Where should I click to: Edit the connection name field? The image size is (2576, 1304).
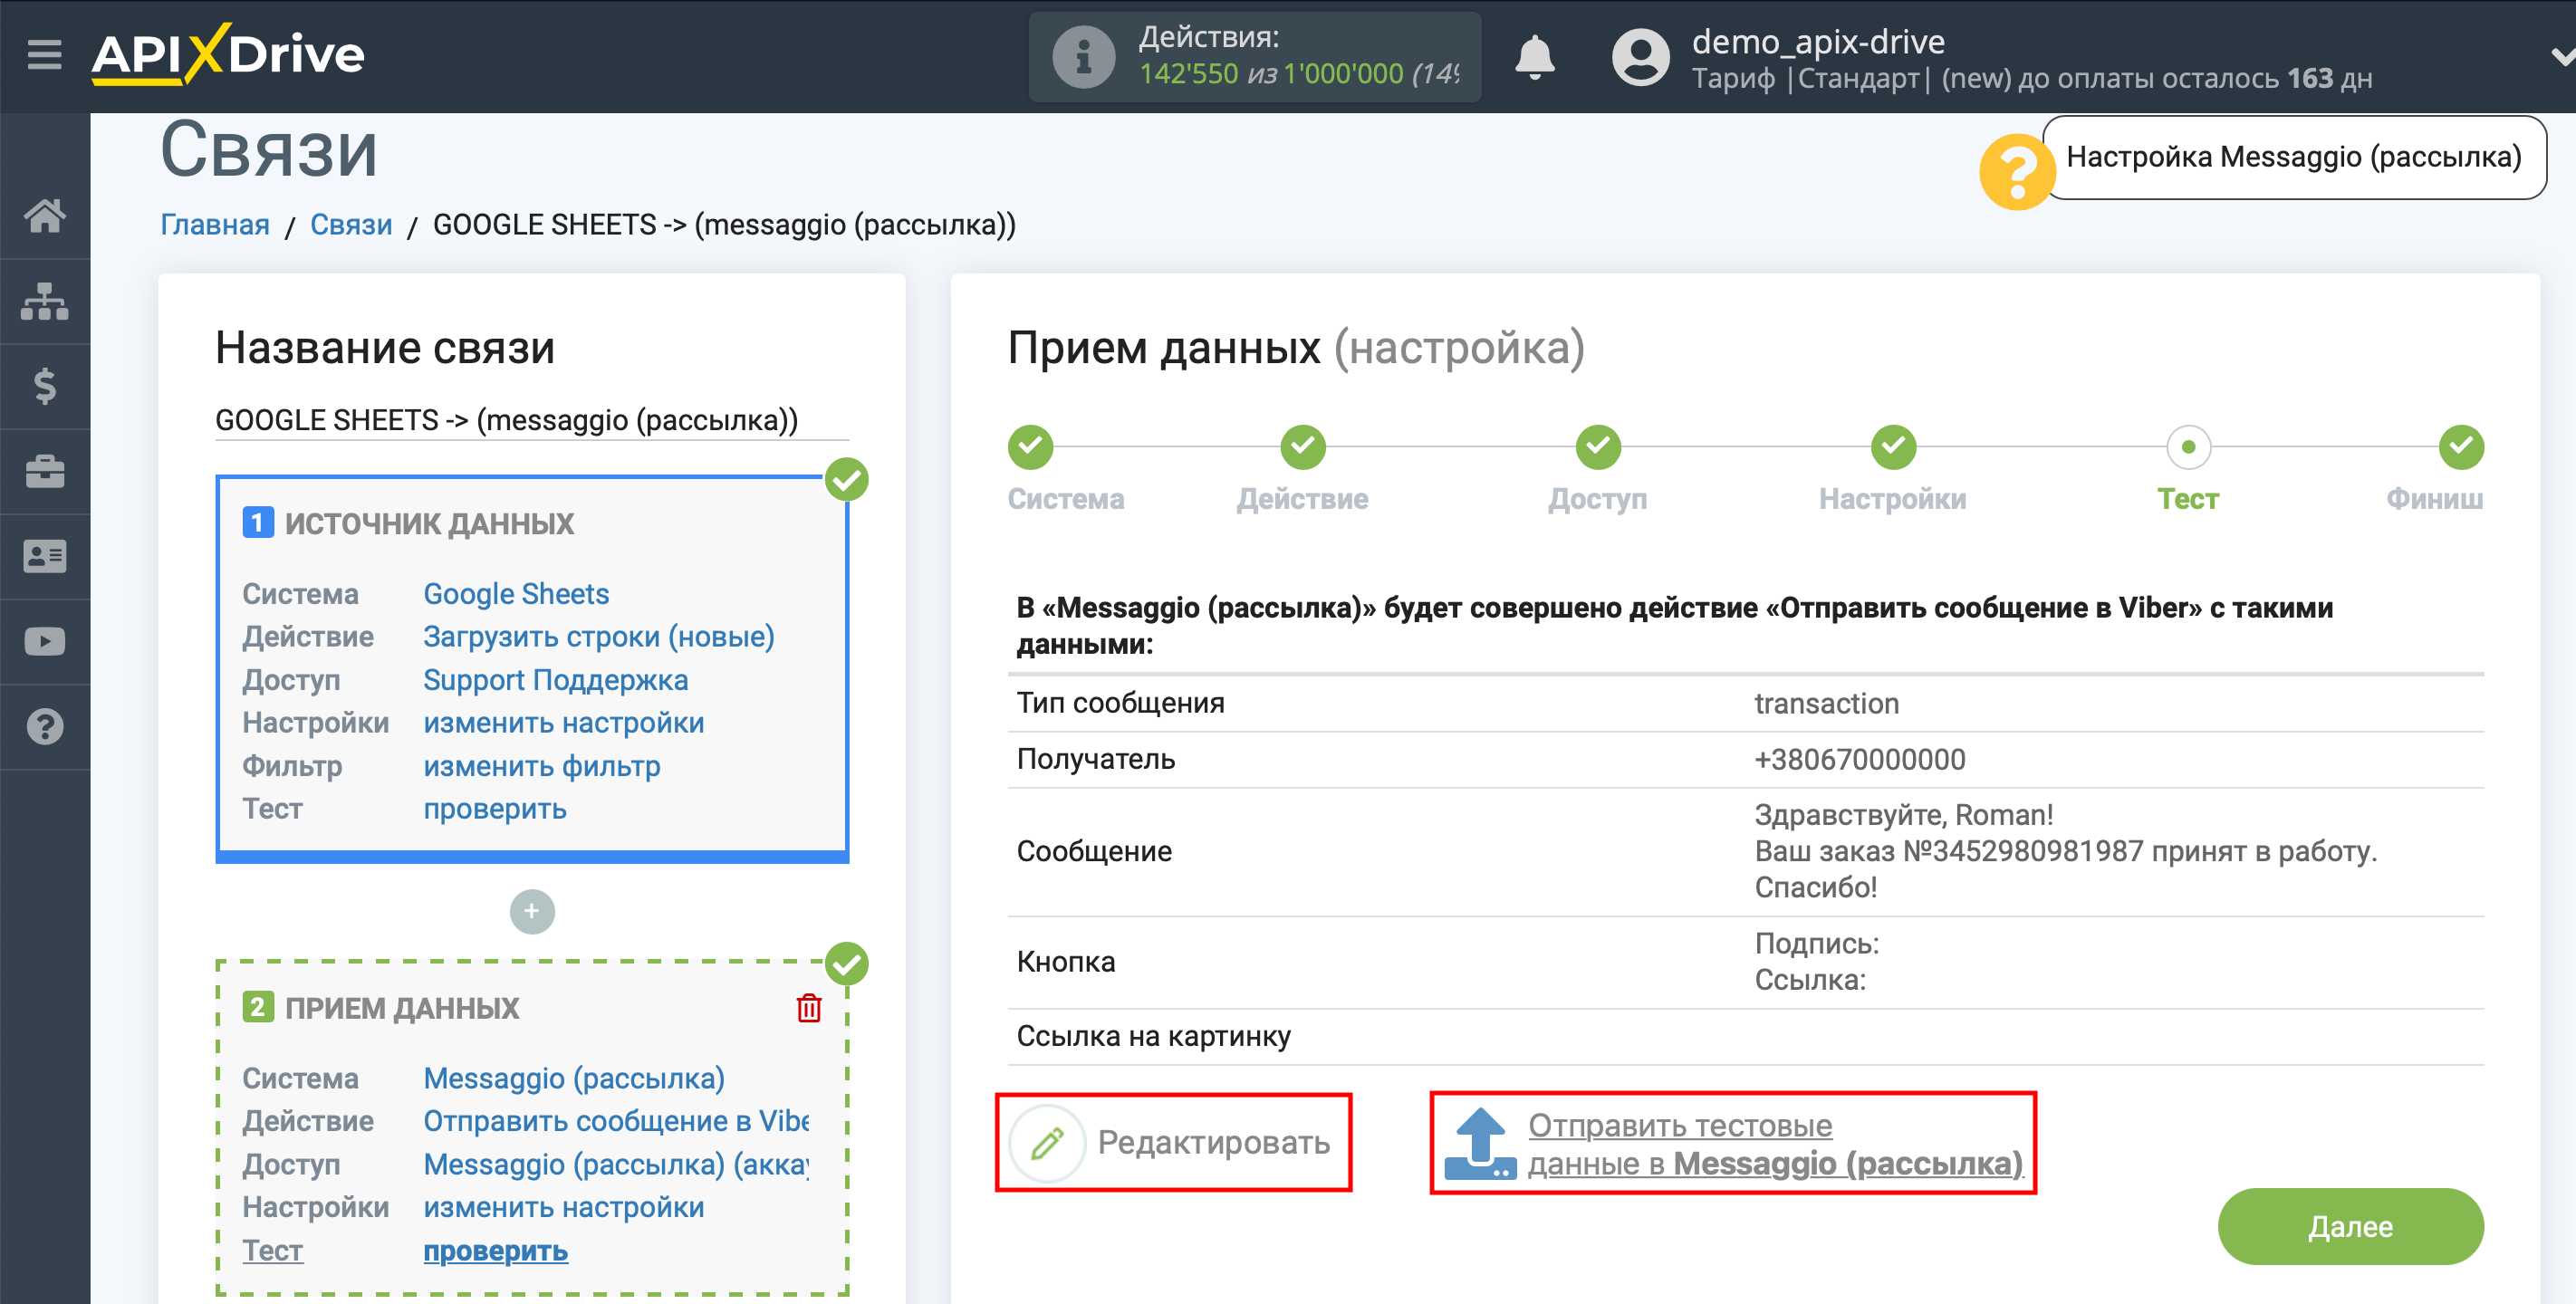pyautogui.click(x=532, y=420)
